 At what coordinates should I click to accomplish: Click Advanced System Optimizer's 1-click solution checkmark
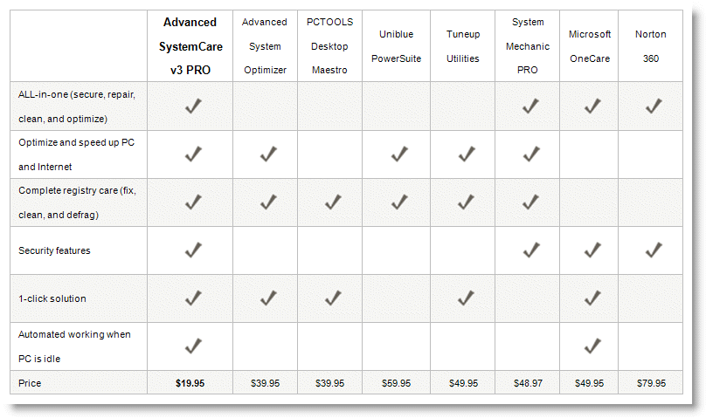[x=268, y=298]
